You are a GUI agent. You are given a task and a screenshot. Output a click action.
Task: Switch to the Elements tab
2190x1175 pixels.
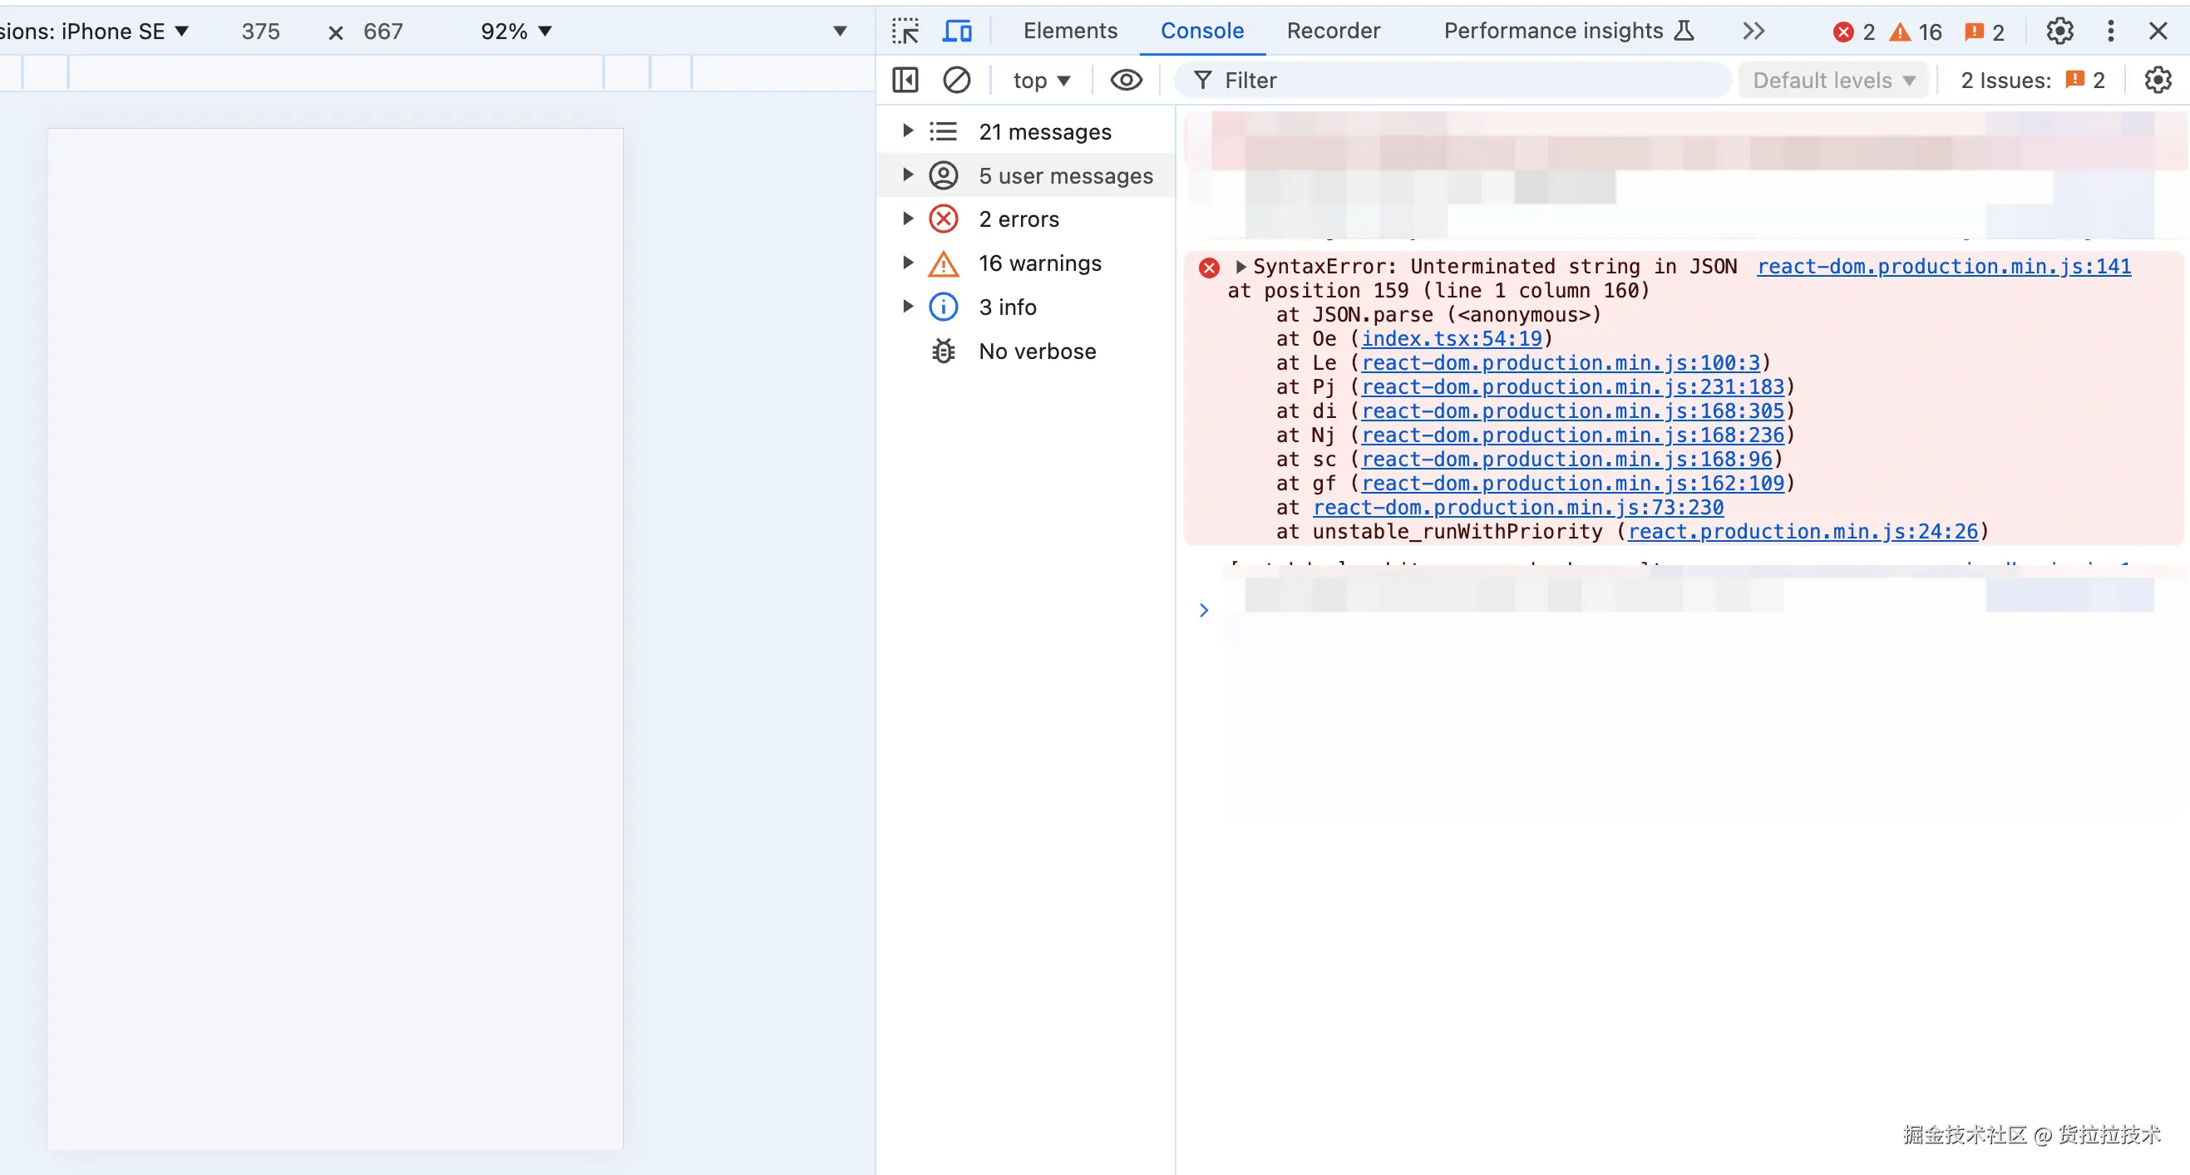pyautogui.click(x=1069, y=32)
